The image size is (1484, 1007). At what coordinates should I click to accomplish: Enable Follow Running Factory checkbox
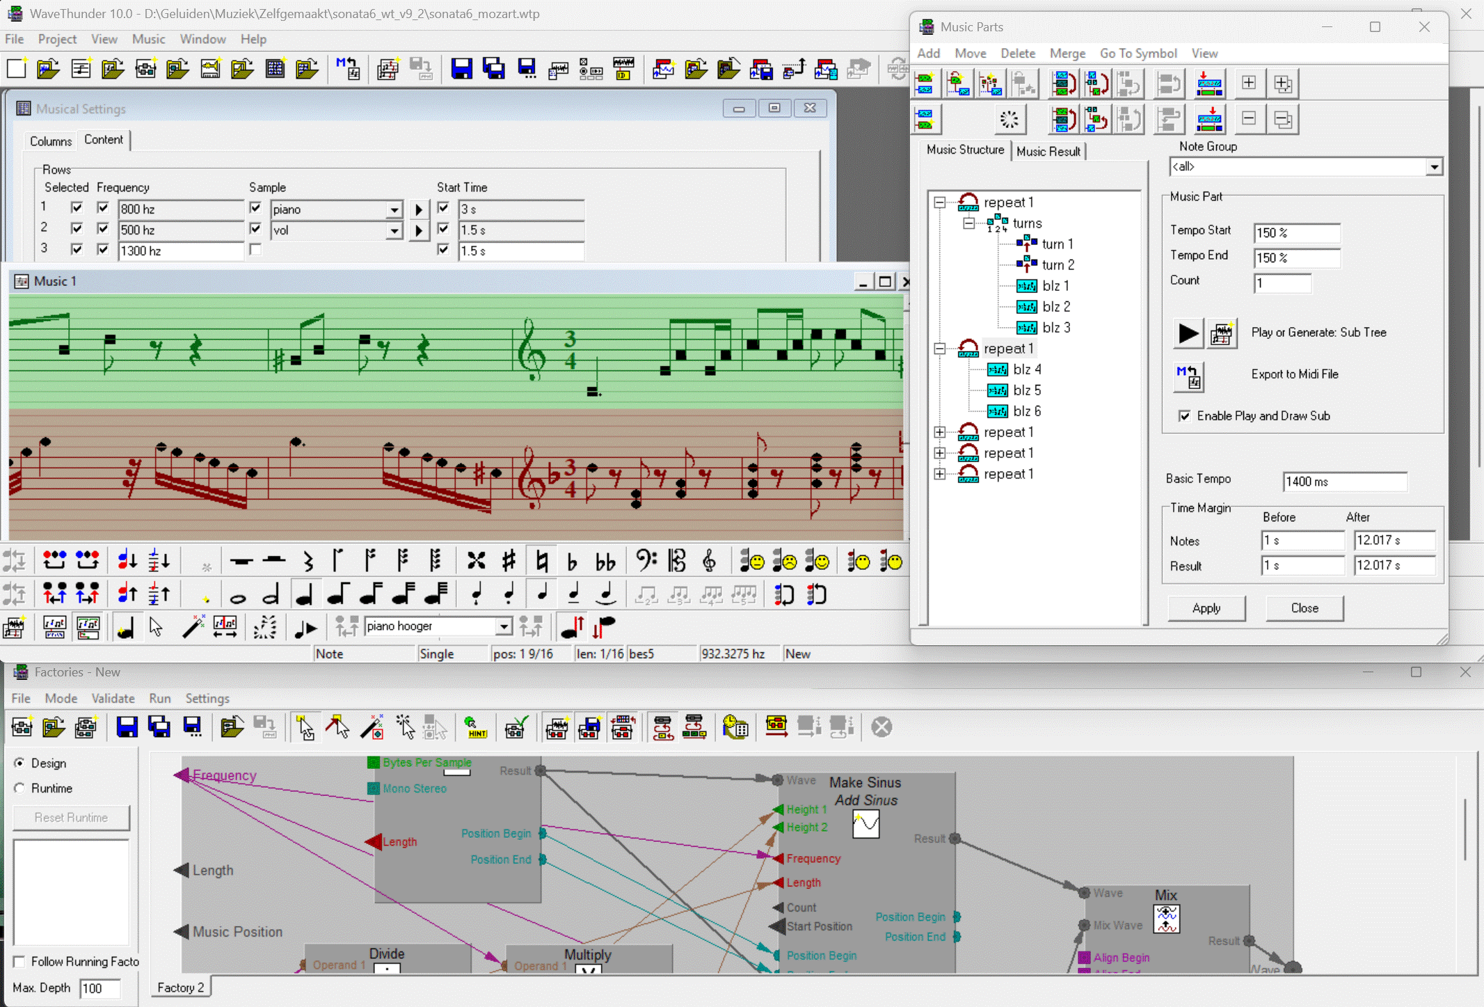click(x=19, y=962)
